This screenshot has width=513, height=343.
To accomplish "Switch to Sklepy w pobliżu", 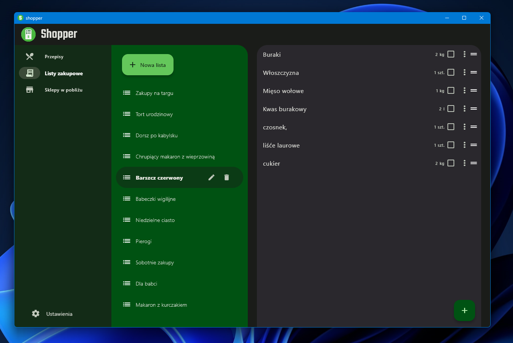I will pyautogui.click(x=63, y=90).
